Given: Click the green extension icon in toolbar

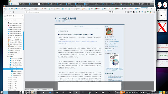Looking at the screenshot, I should [148, 12].
